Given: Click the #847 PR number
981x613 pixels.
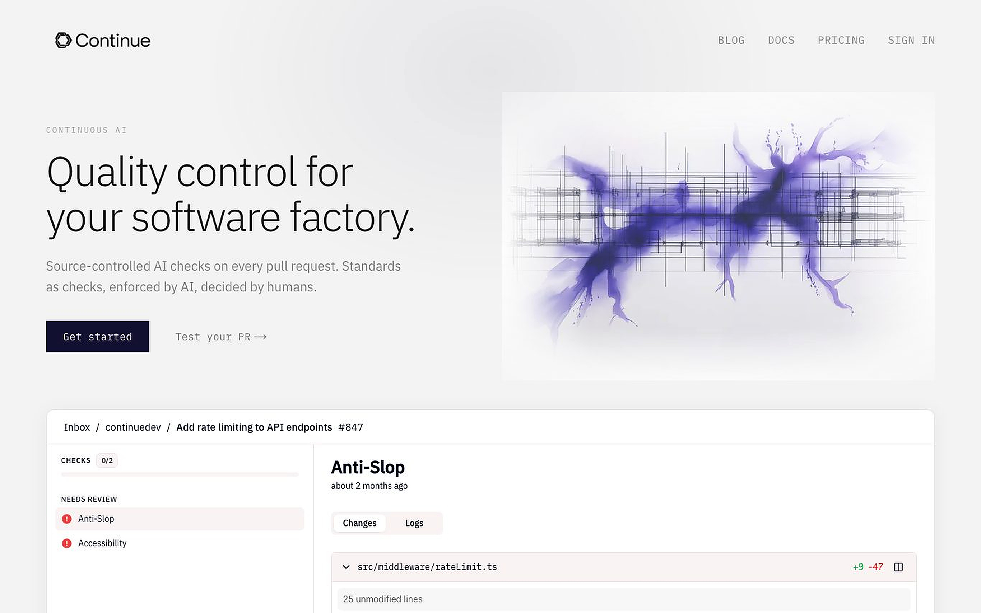Looking at the screenshot, I should coord(350,427).
